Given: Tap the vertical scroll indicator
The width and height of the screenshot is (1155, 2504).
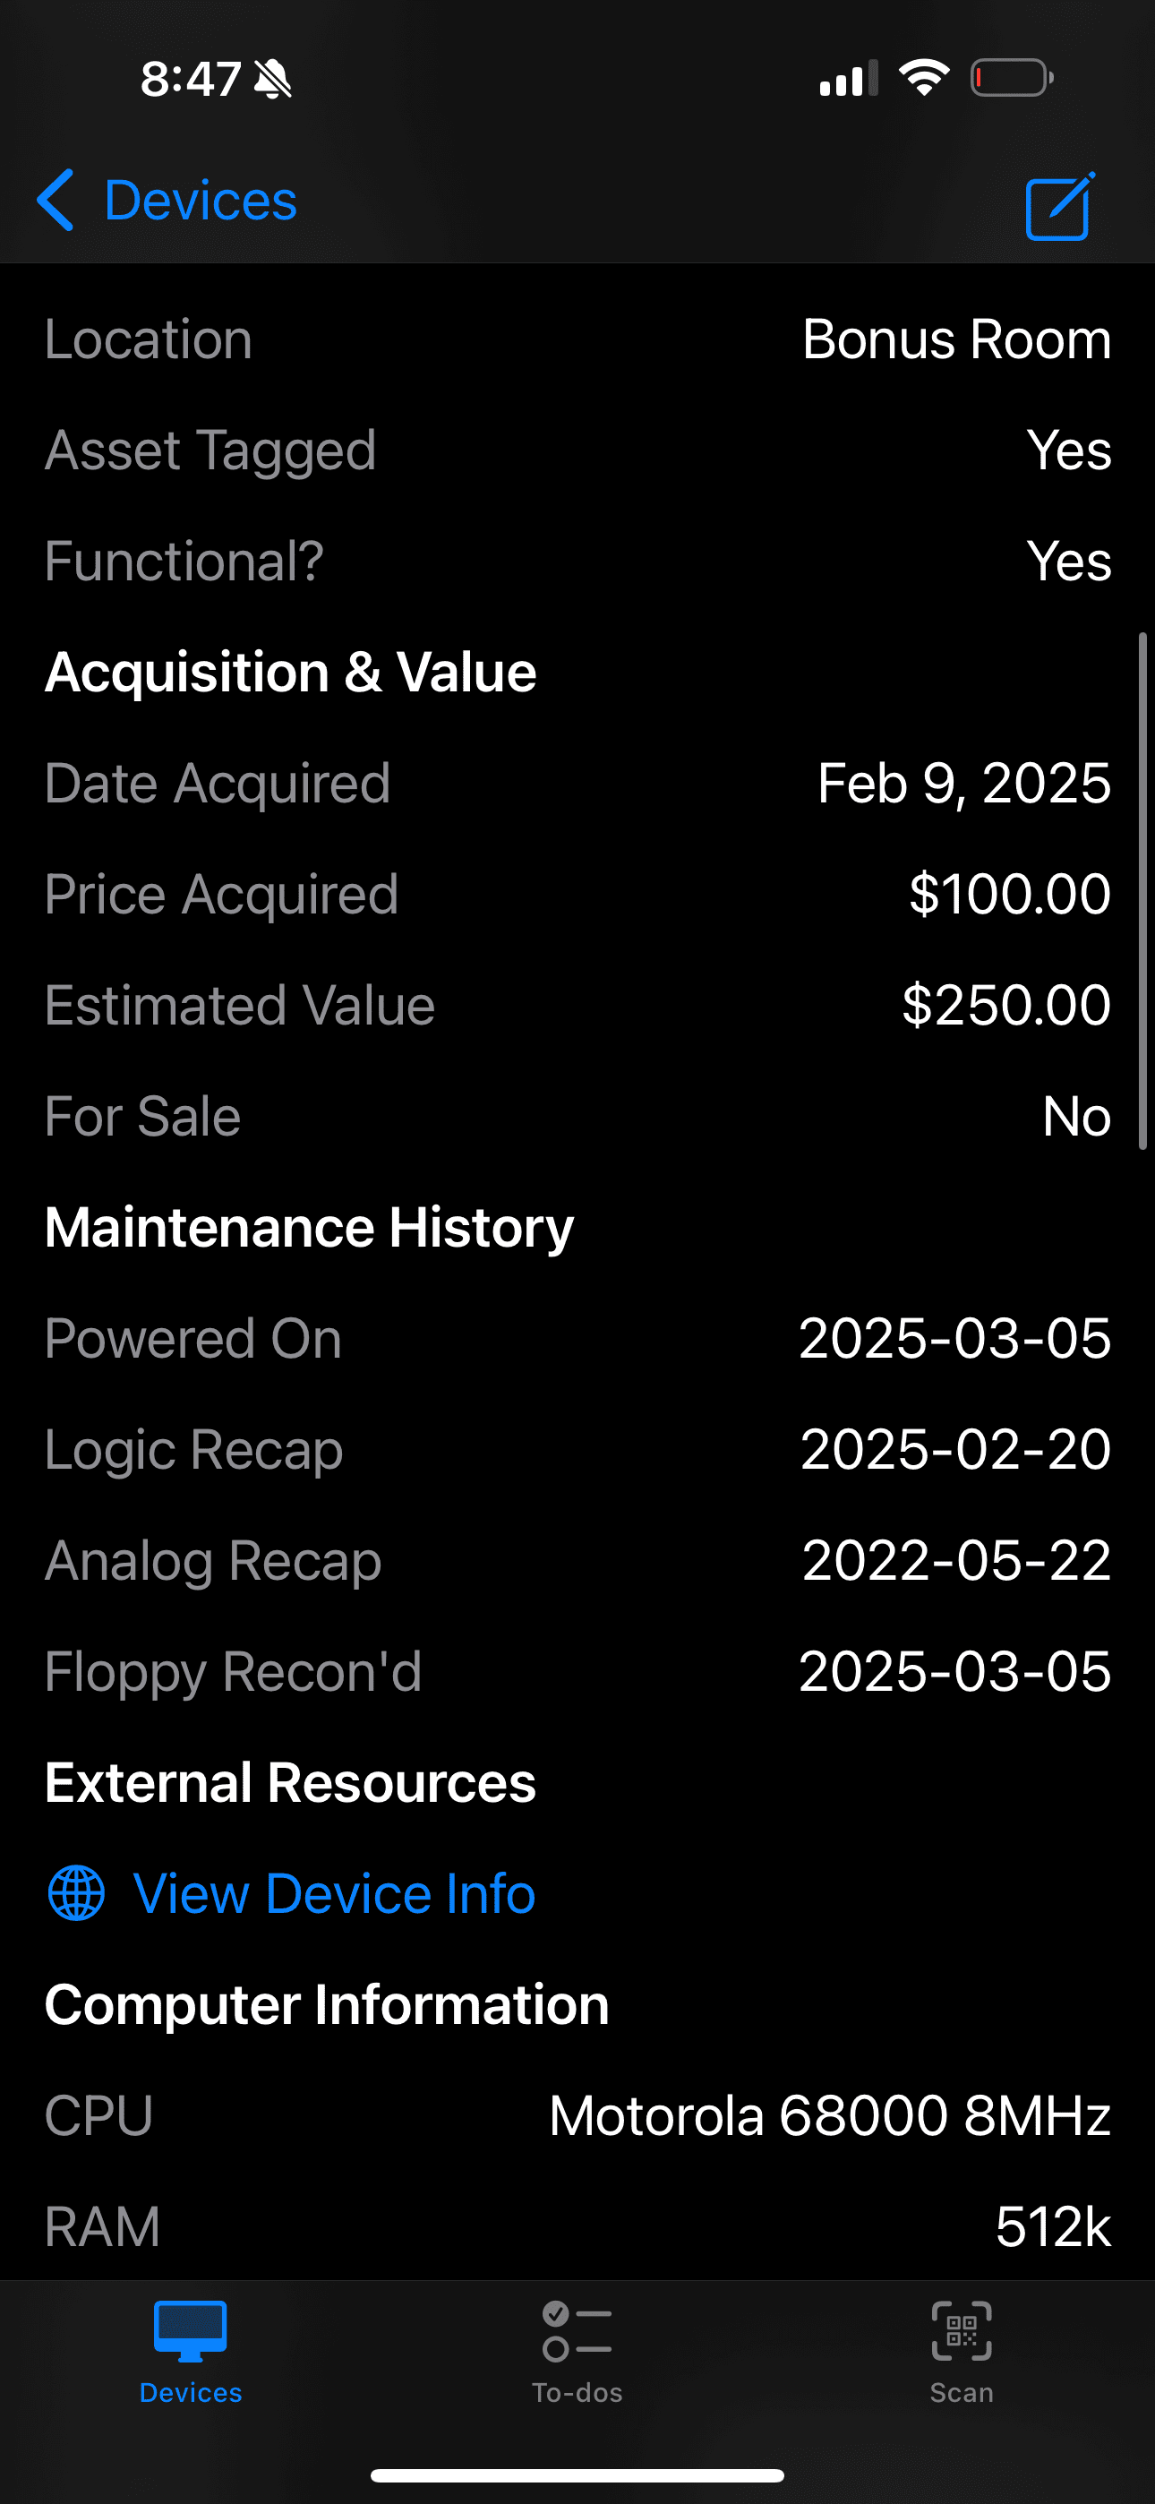Looking at the screenshot, I should coord(1142,890).
